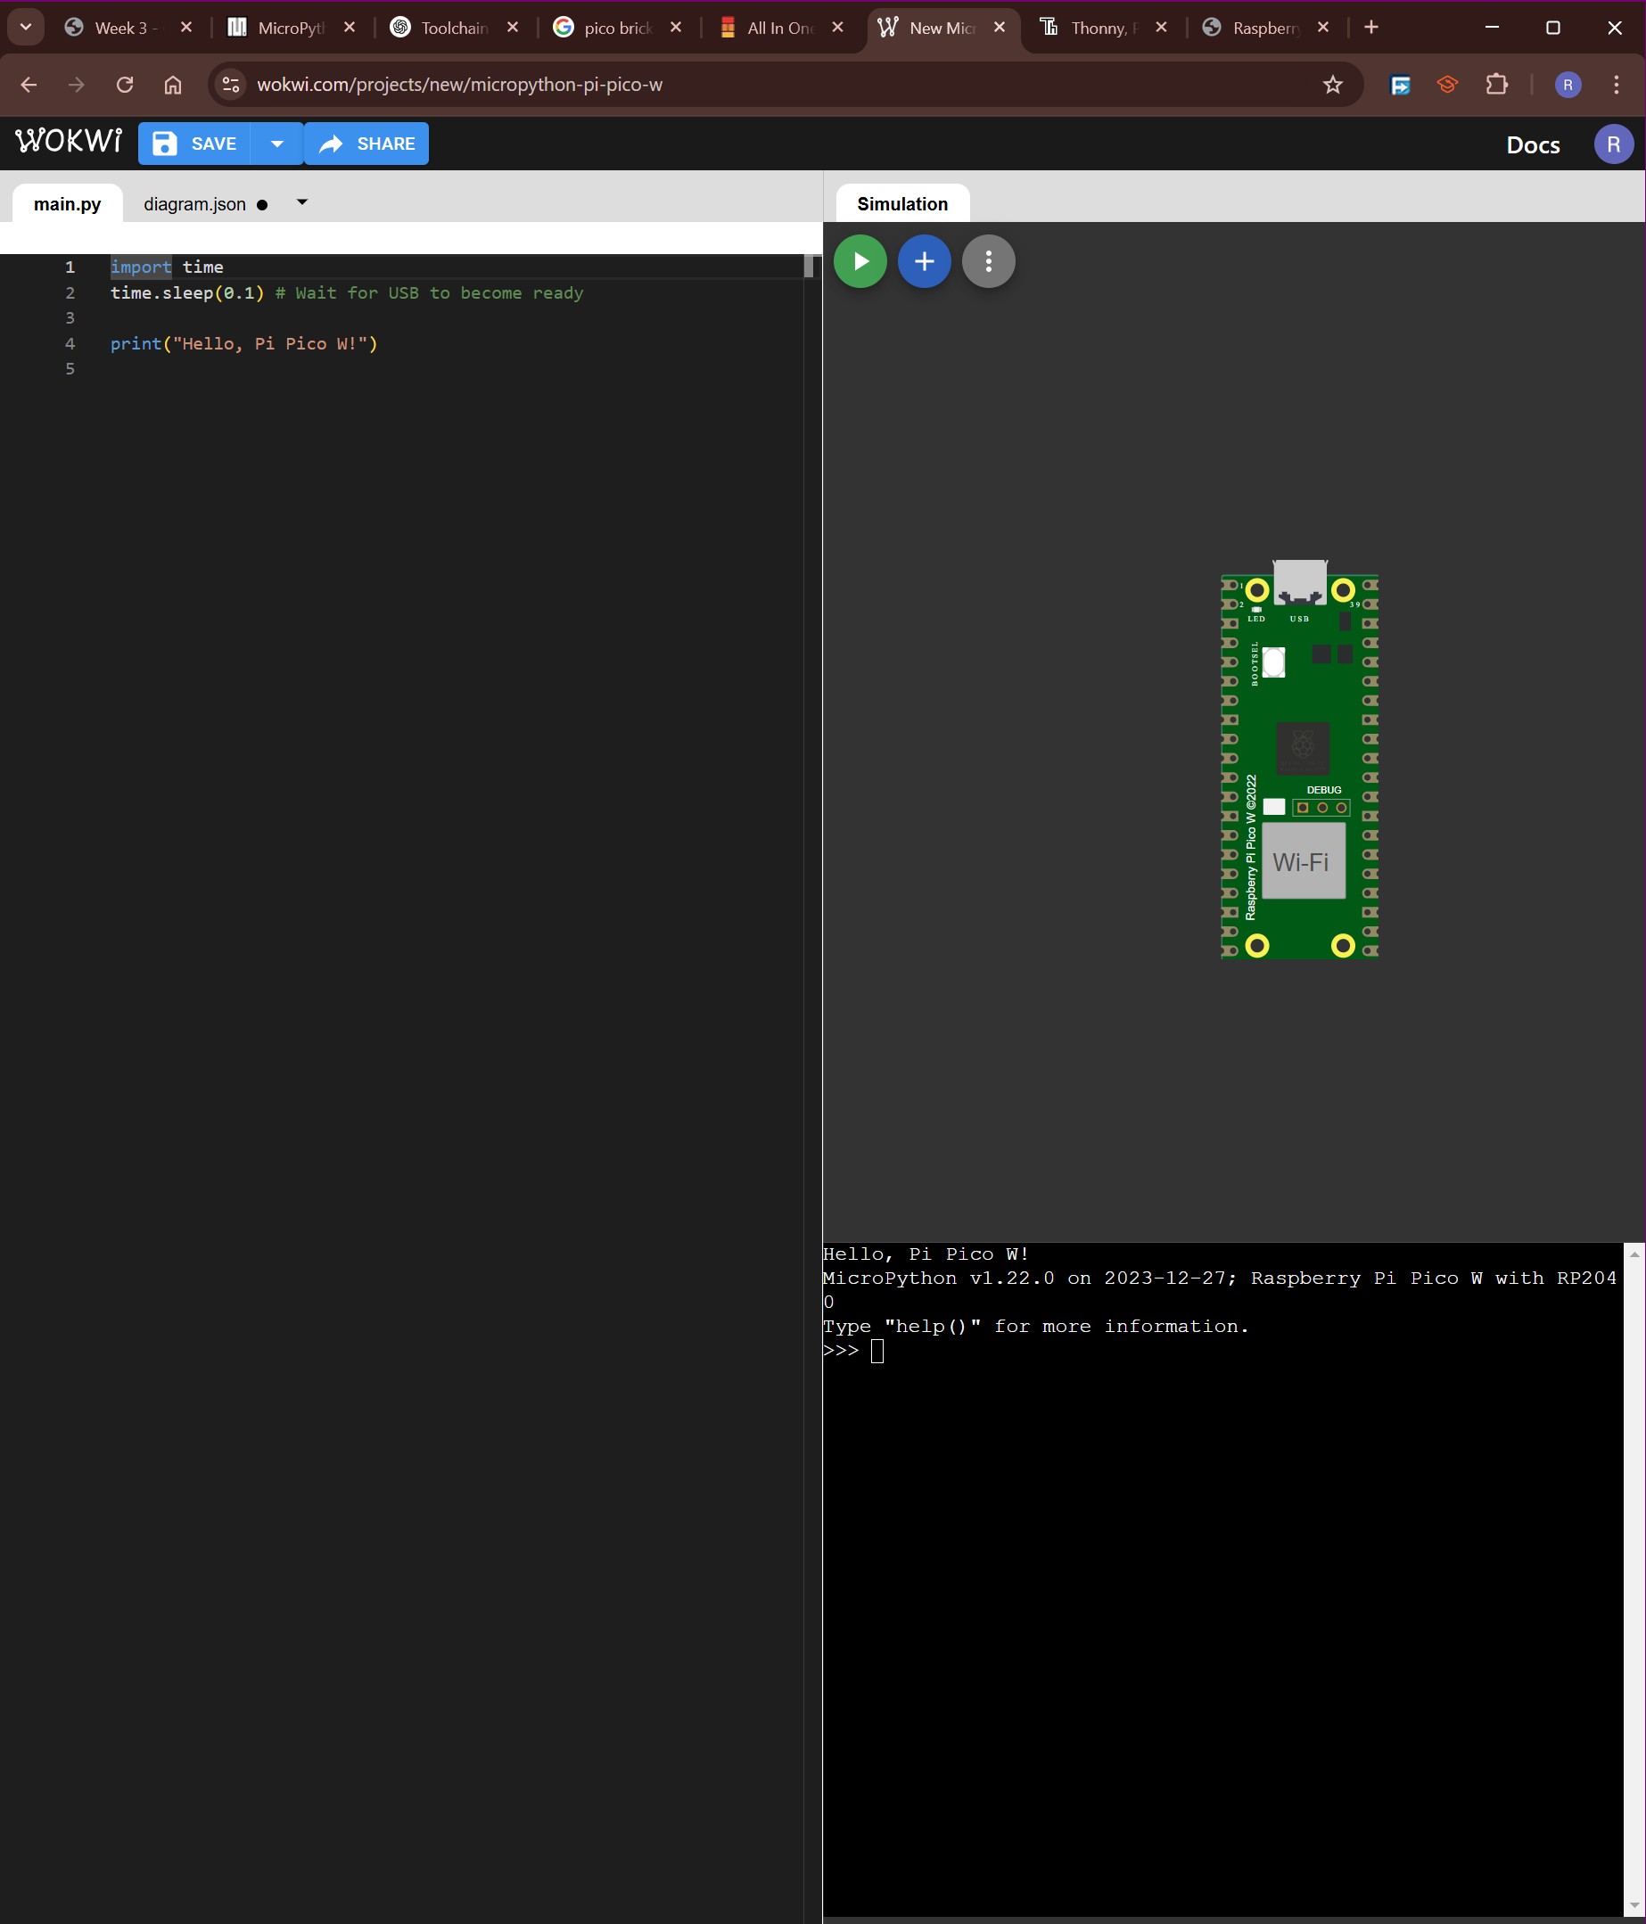Click the BOOTSEL button on the Pico board
The image size is (1646, 1924).
[1273, 662]
